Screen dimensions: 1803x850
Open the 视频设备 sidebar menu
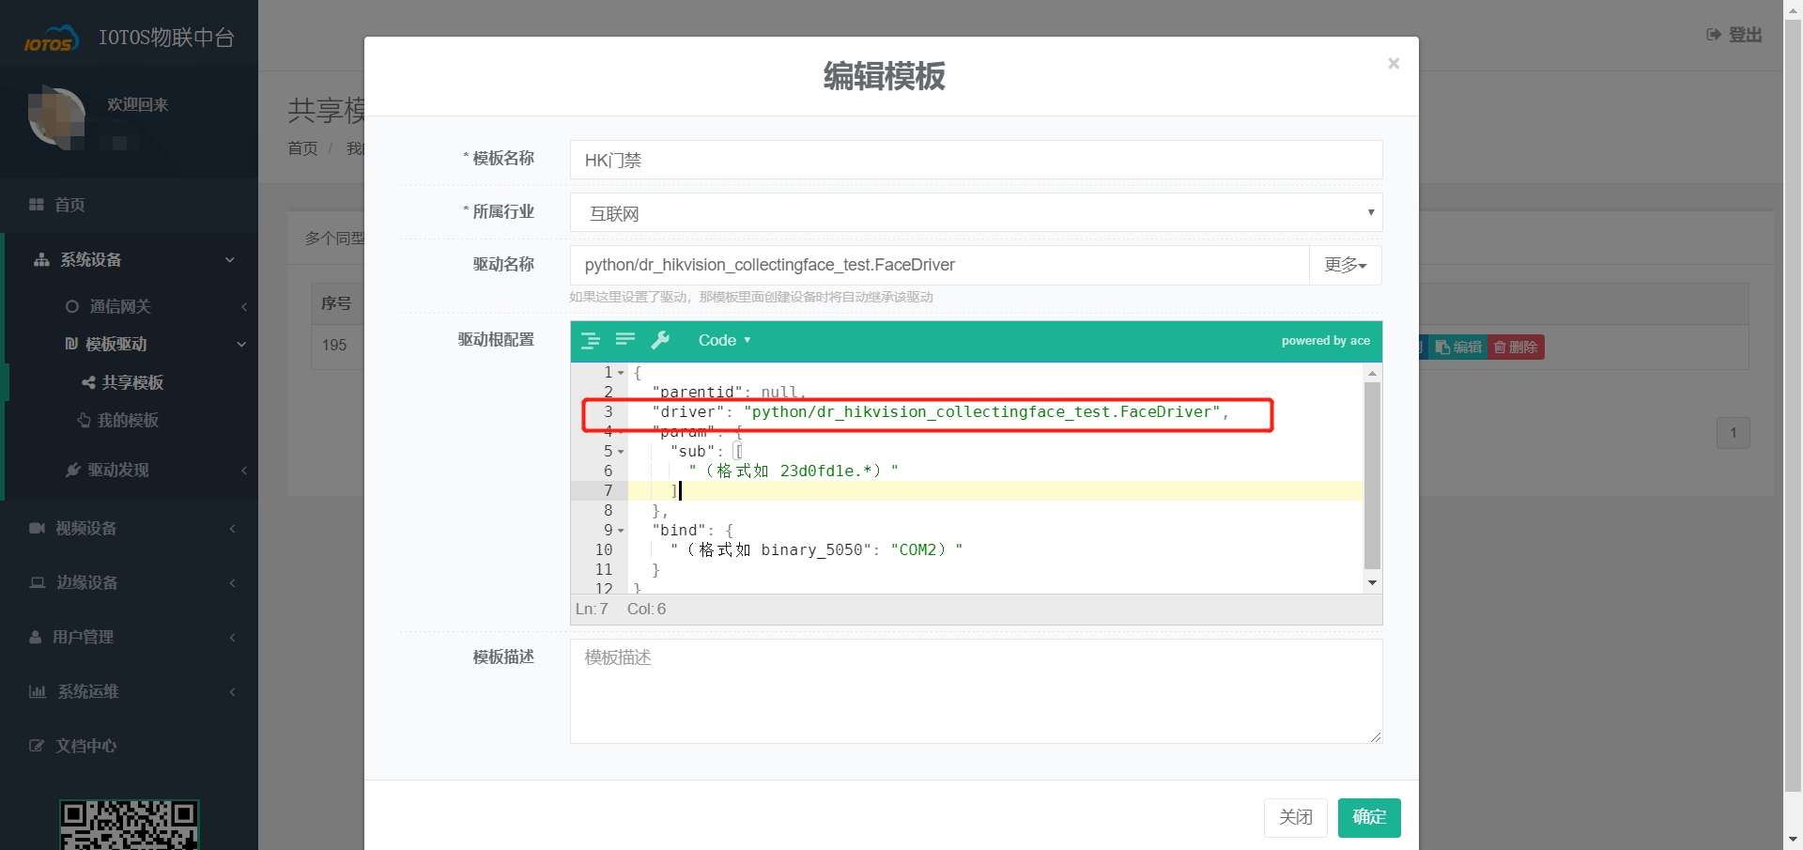[86, 528]
